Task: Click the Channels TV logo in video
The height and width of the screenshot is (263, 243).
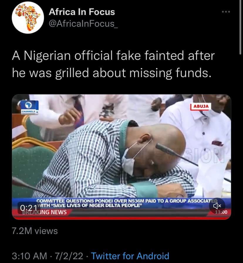Action: pos(28,107)
